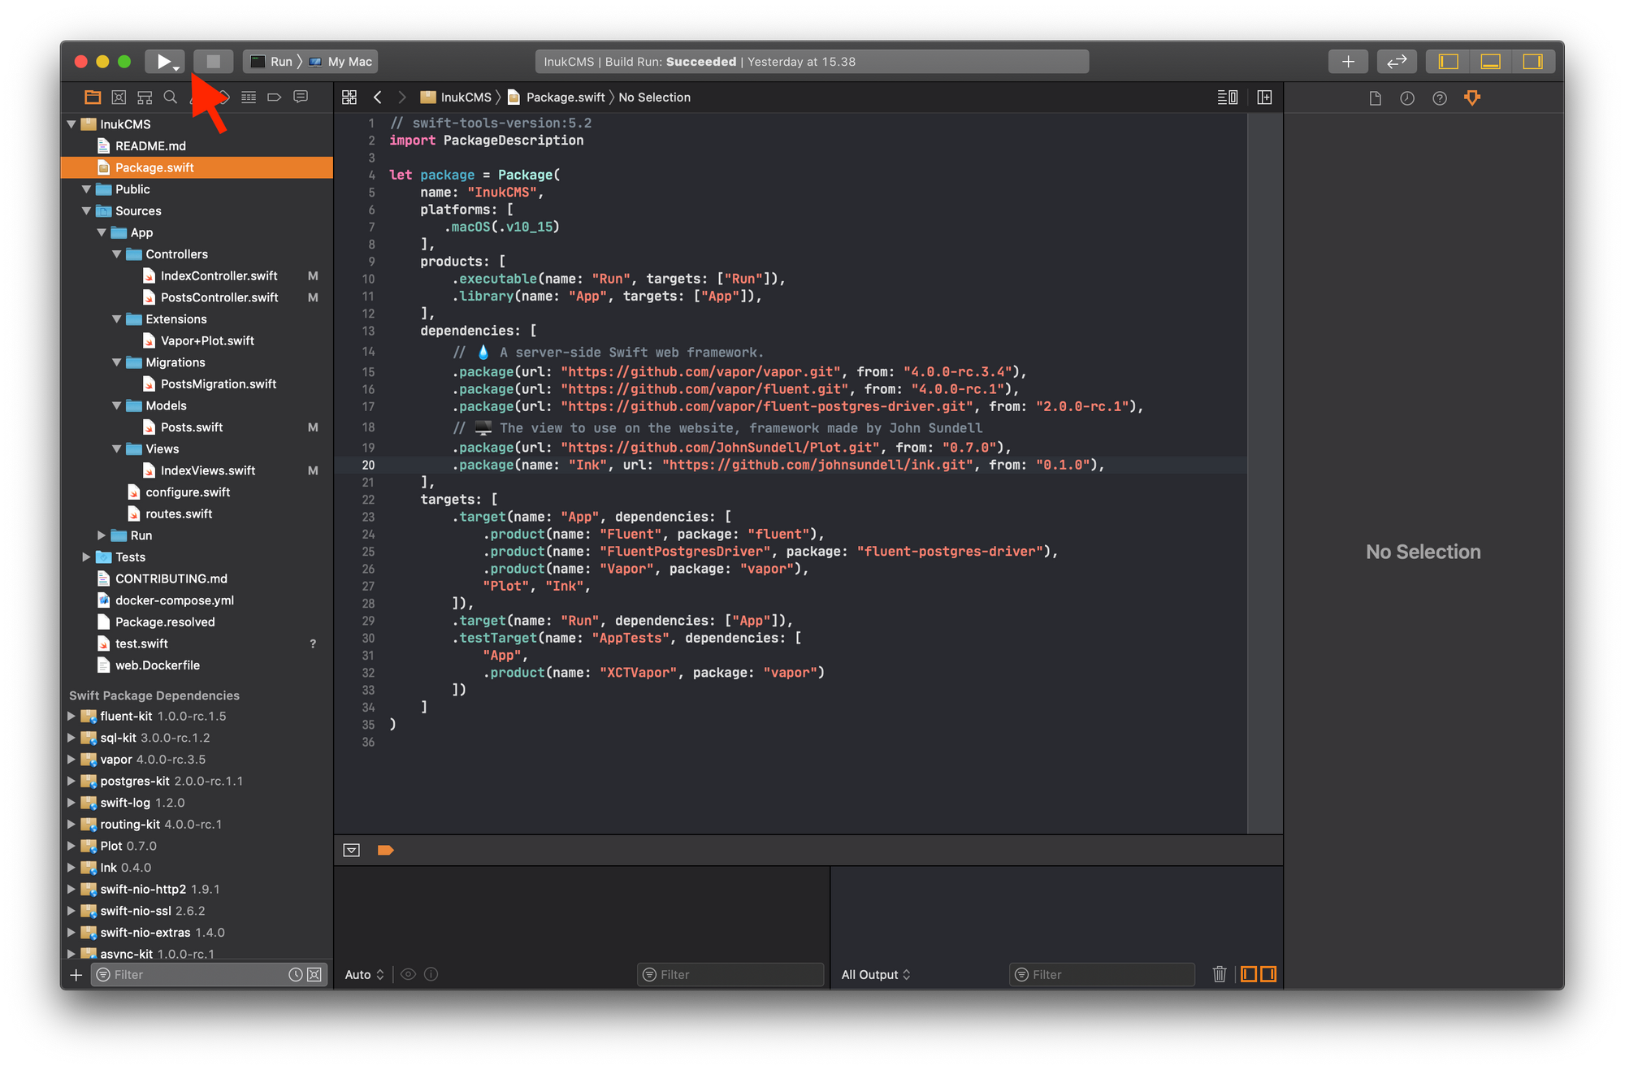Toggle the Debug area visibility

coord(1491,62)
